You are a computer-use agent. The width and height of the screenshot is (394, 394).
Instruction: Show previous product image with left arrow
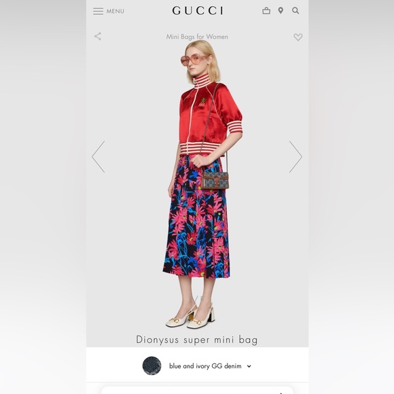pos(98,156)
